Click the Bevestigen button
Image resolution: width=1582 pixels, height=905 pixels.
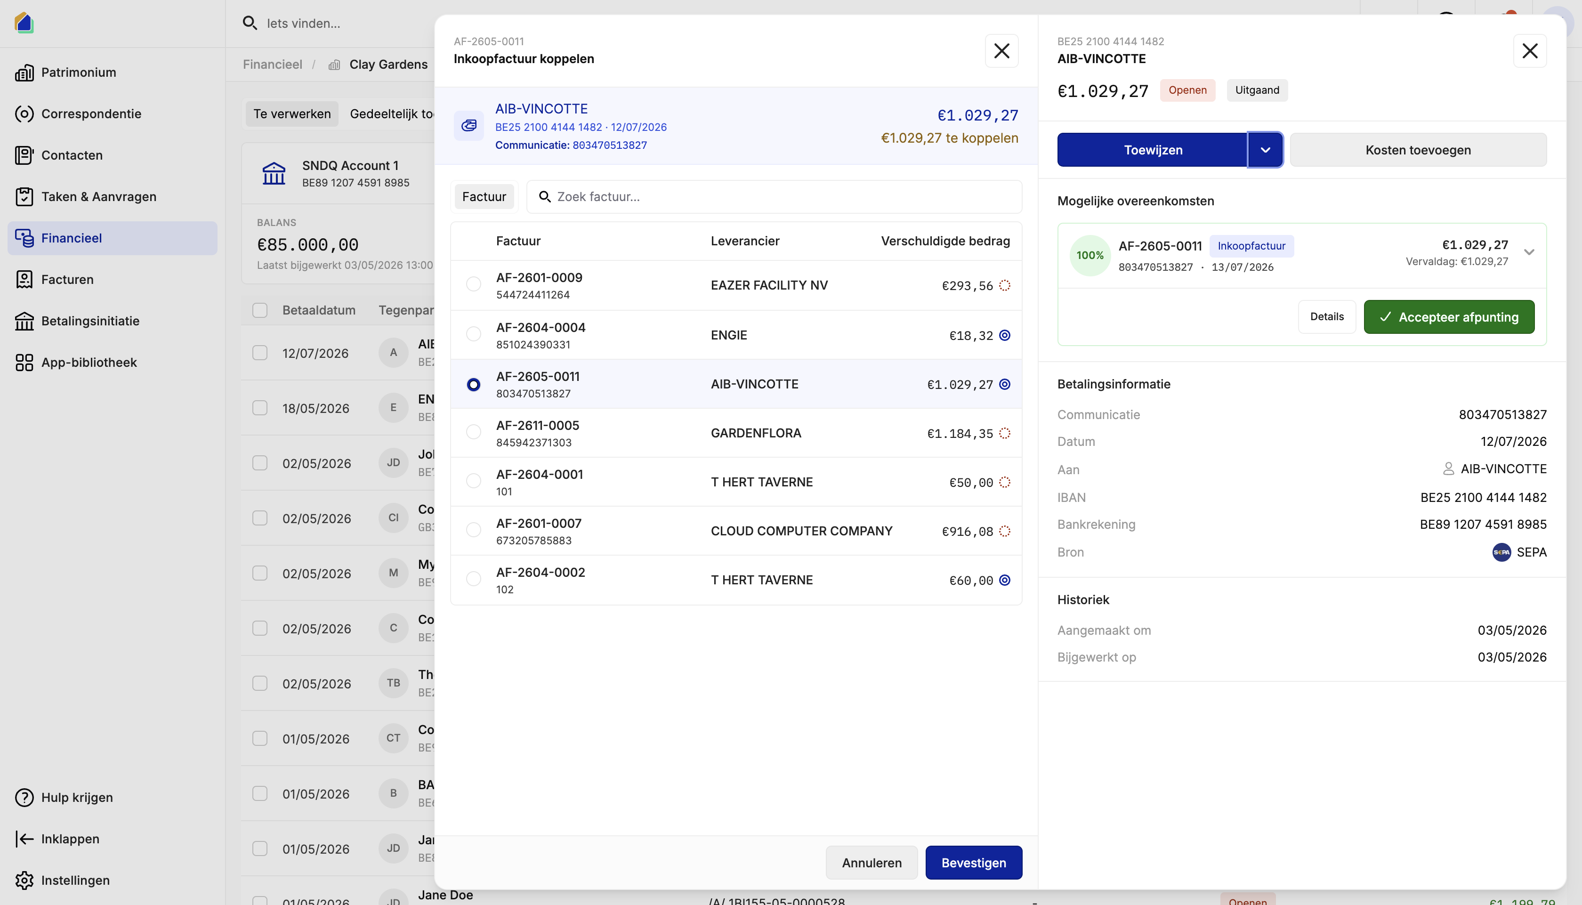click(x=974, y=863)
